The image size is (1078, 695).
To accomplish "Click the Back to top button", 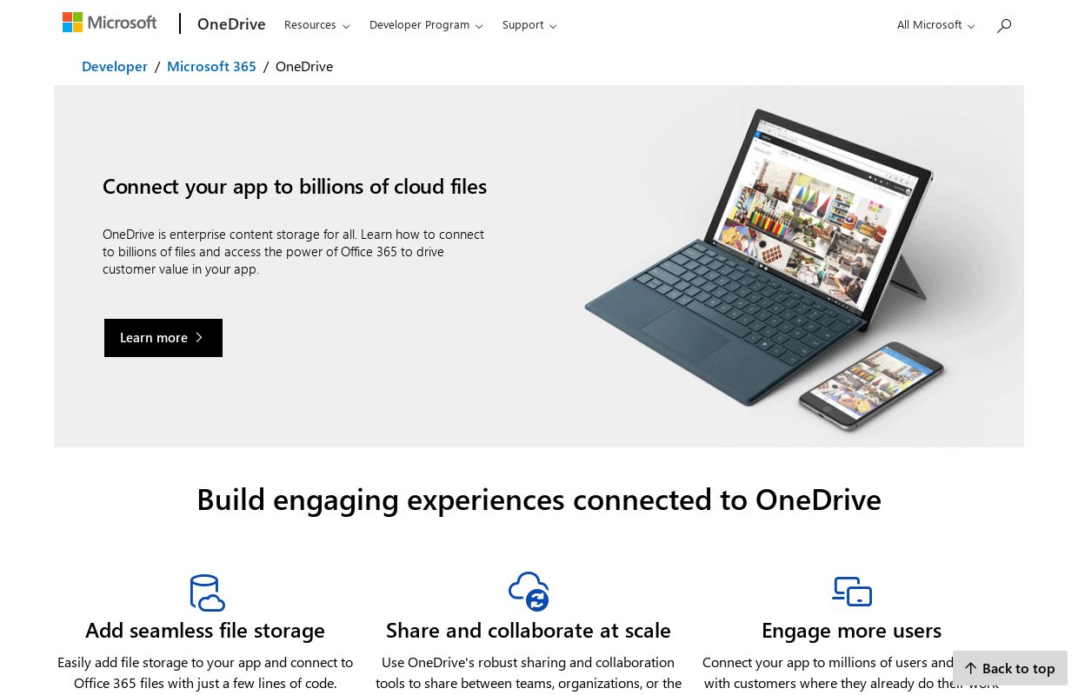I will tap(1010, 668).
